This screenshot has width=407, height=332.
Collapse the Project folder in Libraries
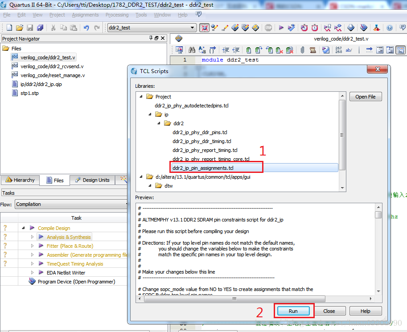click(x=141, y=96)
